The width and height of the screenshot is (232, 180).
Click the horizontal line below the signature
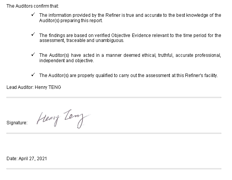point(114,133)
